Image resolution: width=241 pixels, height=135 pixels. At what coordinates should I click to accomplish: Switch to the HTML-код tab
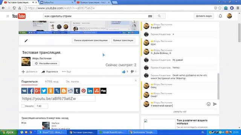click(x=52, y=82)
